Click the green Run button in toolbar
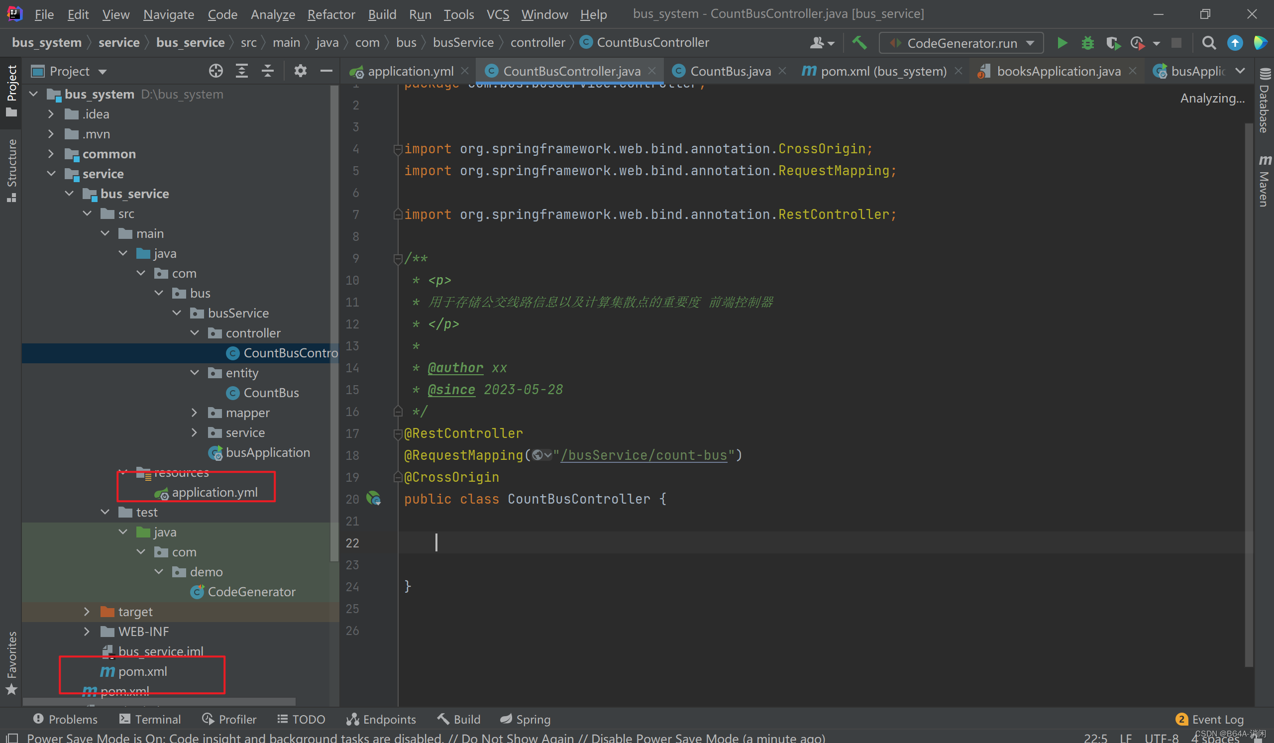The image size is (1274, 743). pos(1062,43)
